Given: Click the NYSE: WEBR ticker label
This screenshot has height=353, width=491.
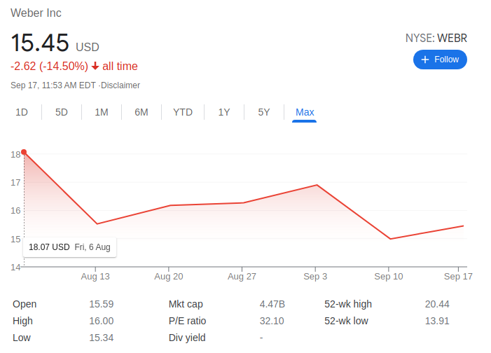Looking at the screenshot, I should click(436, 39).
